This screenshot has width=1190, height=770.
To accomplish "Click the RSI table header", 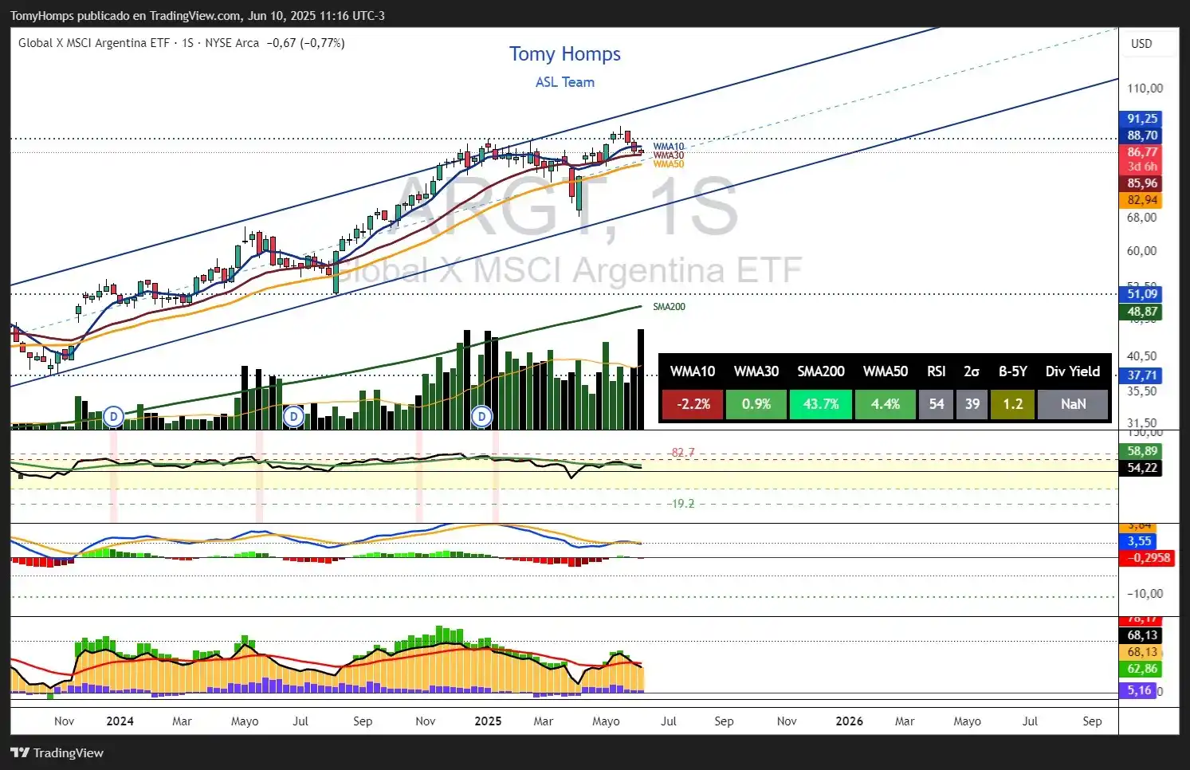I will tap(937, 371).
